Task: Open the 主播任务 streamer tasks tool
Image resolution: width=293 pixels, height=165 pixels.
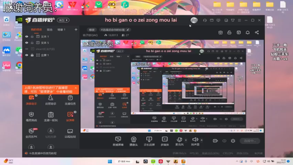Action: 70,100
